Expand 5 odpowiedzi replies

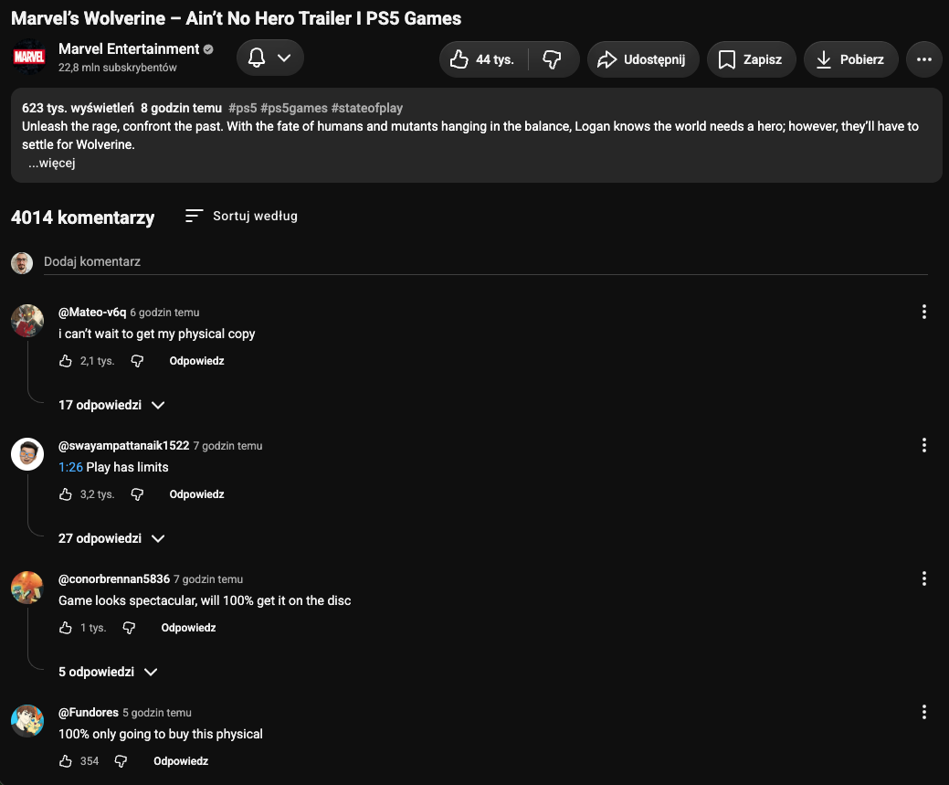click(x=108, y=672)
